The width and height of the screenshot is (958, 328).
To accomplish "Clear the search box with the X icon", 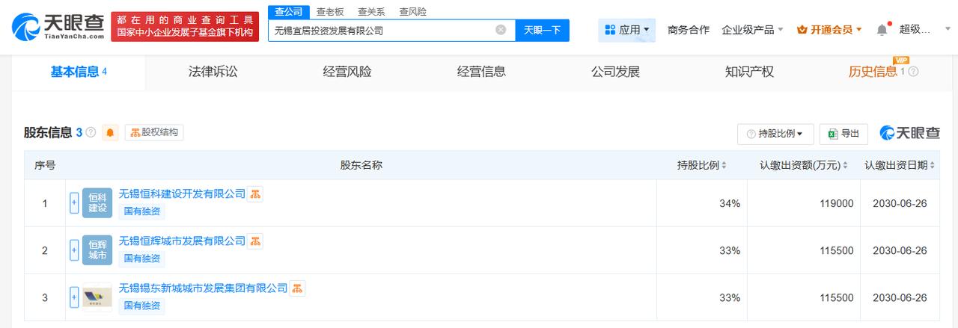I will coord(501,30).
